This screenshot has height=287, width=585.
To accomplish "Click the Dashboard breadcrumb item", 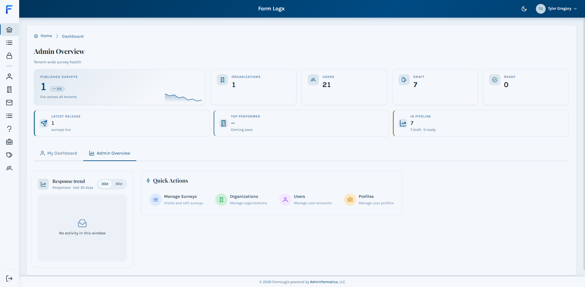I will click(x=73, y=36).
